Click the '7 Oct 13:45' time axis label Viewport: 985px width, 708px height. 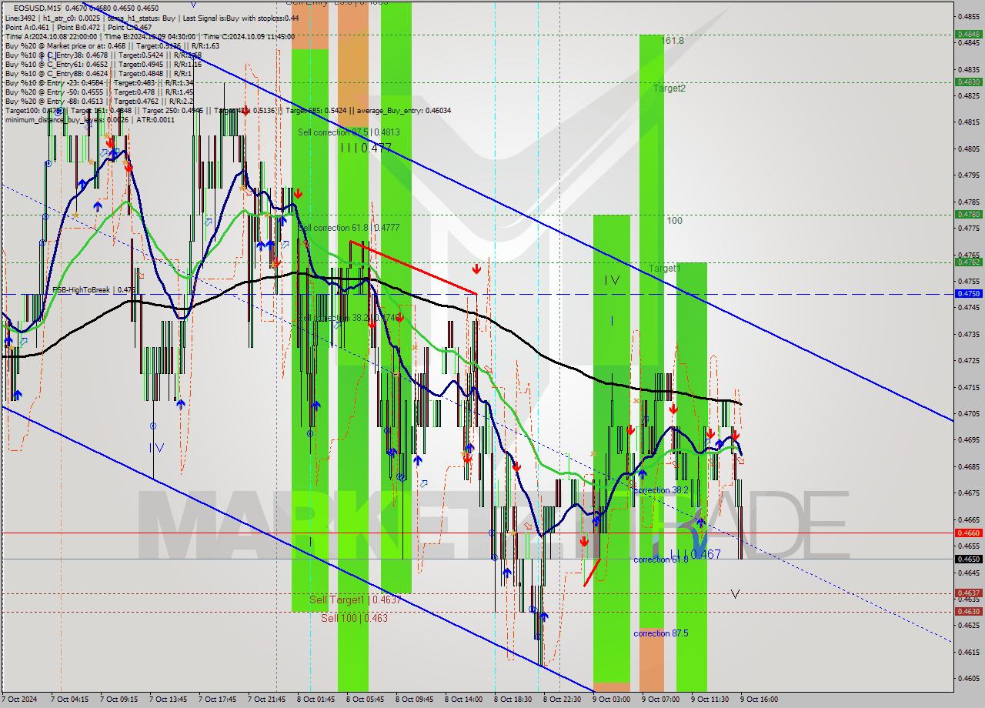pos(168,700)
